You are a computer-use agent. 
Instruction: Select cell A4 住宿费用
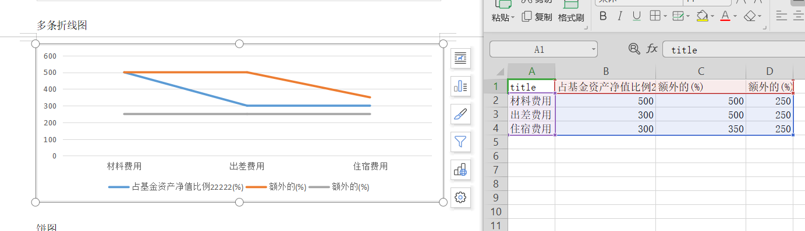pos(531,128)
